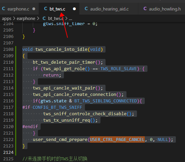Click the tws_sniff_controle_check_disable call

click(85, 114)
